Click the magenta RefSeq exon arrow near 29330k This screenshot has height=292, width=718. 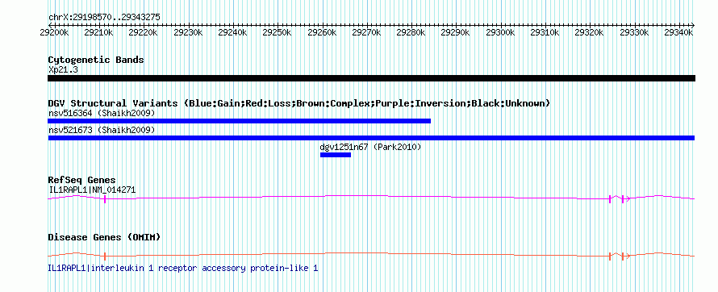click(x=626, y=198)
